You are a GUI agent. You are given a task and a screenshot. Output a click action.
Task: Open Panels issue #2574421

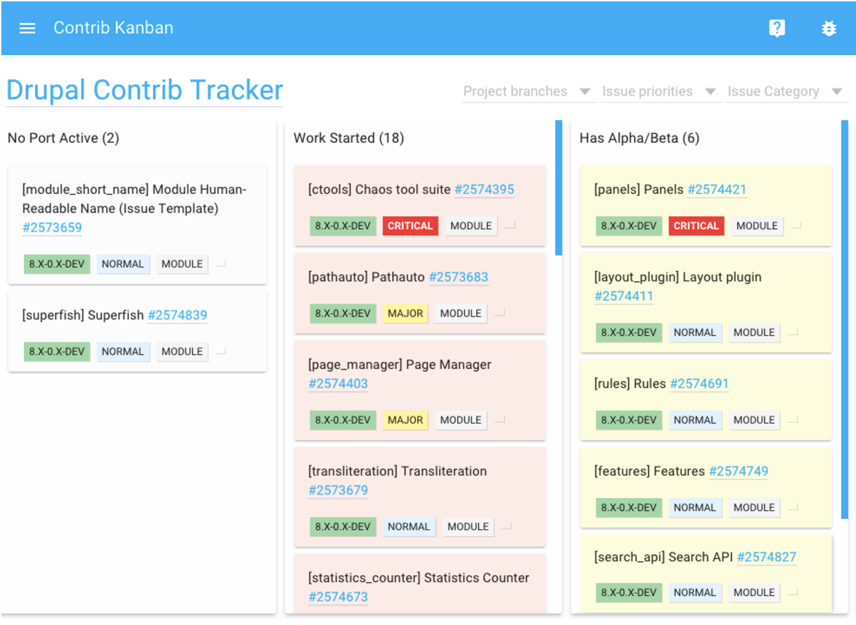click(717, 190)
